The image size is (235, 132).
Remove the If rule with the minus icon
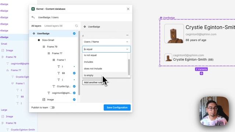(127, 35)
